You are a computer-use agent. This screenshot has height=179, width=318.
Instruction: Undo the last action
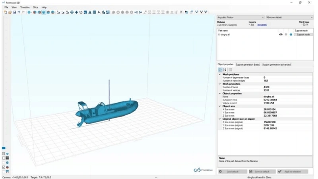click(19, 12)
